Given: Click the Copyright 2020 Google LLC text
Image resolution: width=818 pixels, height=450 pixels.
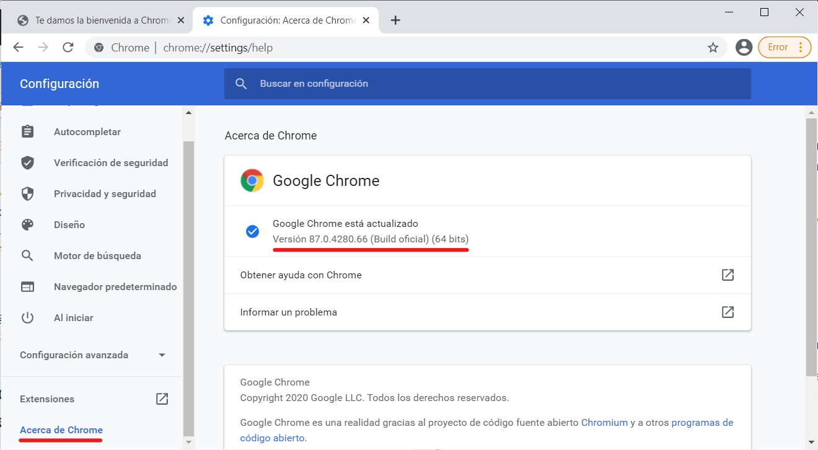Looking at the screenshot, I should (x=374, y=397).
